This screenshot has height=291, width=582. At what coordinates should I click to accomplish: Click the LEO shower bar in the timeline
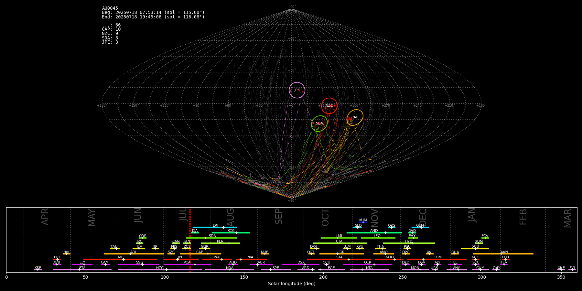coord(378,238)
